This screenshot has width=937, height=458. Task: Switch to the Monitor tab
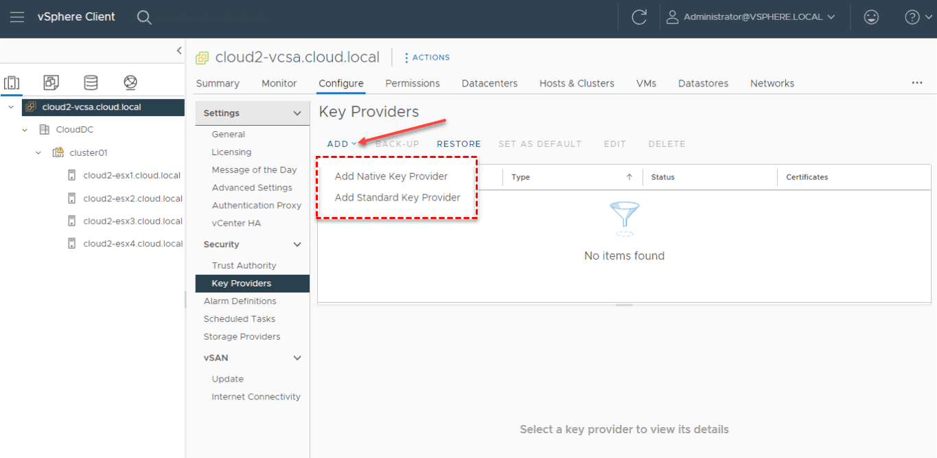point(279,83)
